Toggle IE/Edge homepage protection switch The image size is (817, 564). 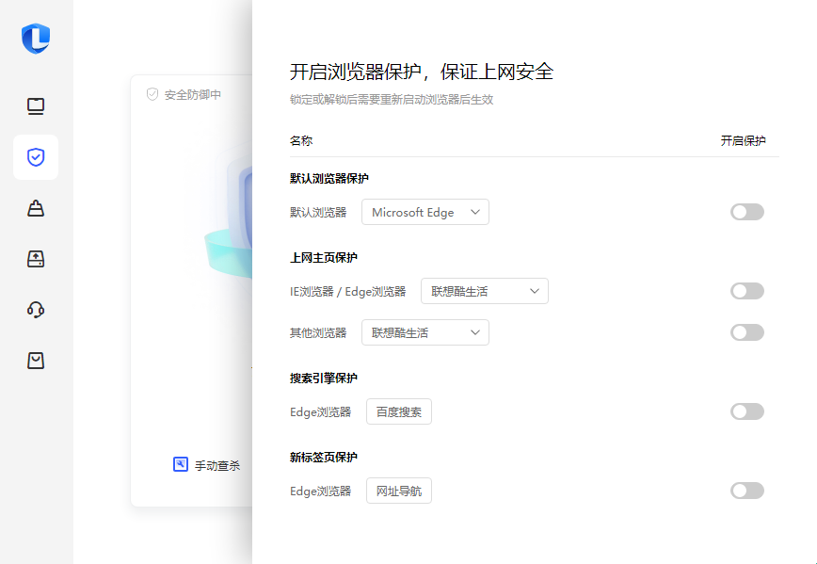click(746, 291)
